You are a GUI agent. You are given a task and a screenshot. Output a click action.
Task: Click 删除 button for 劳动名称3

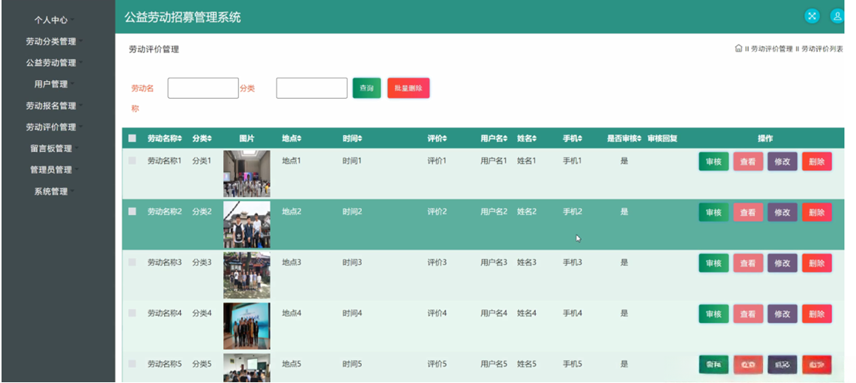(817, 264)
